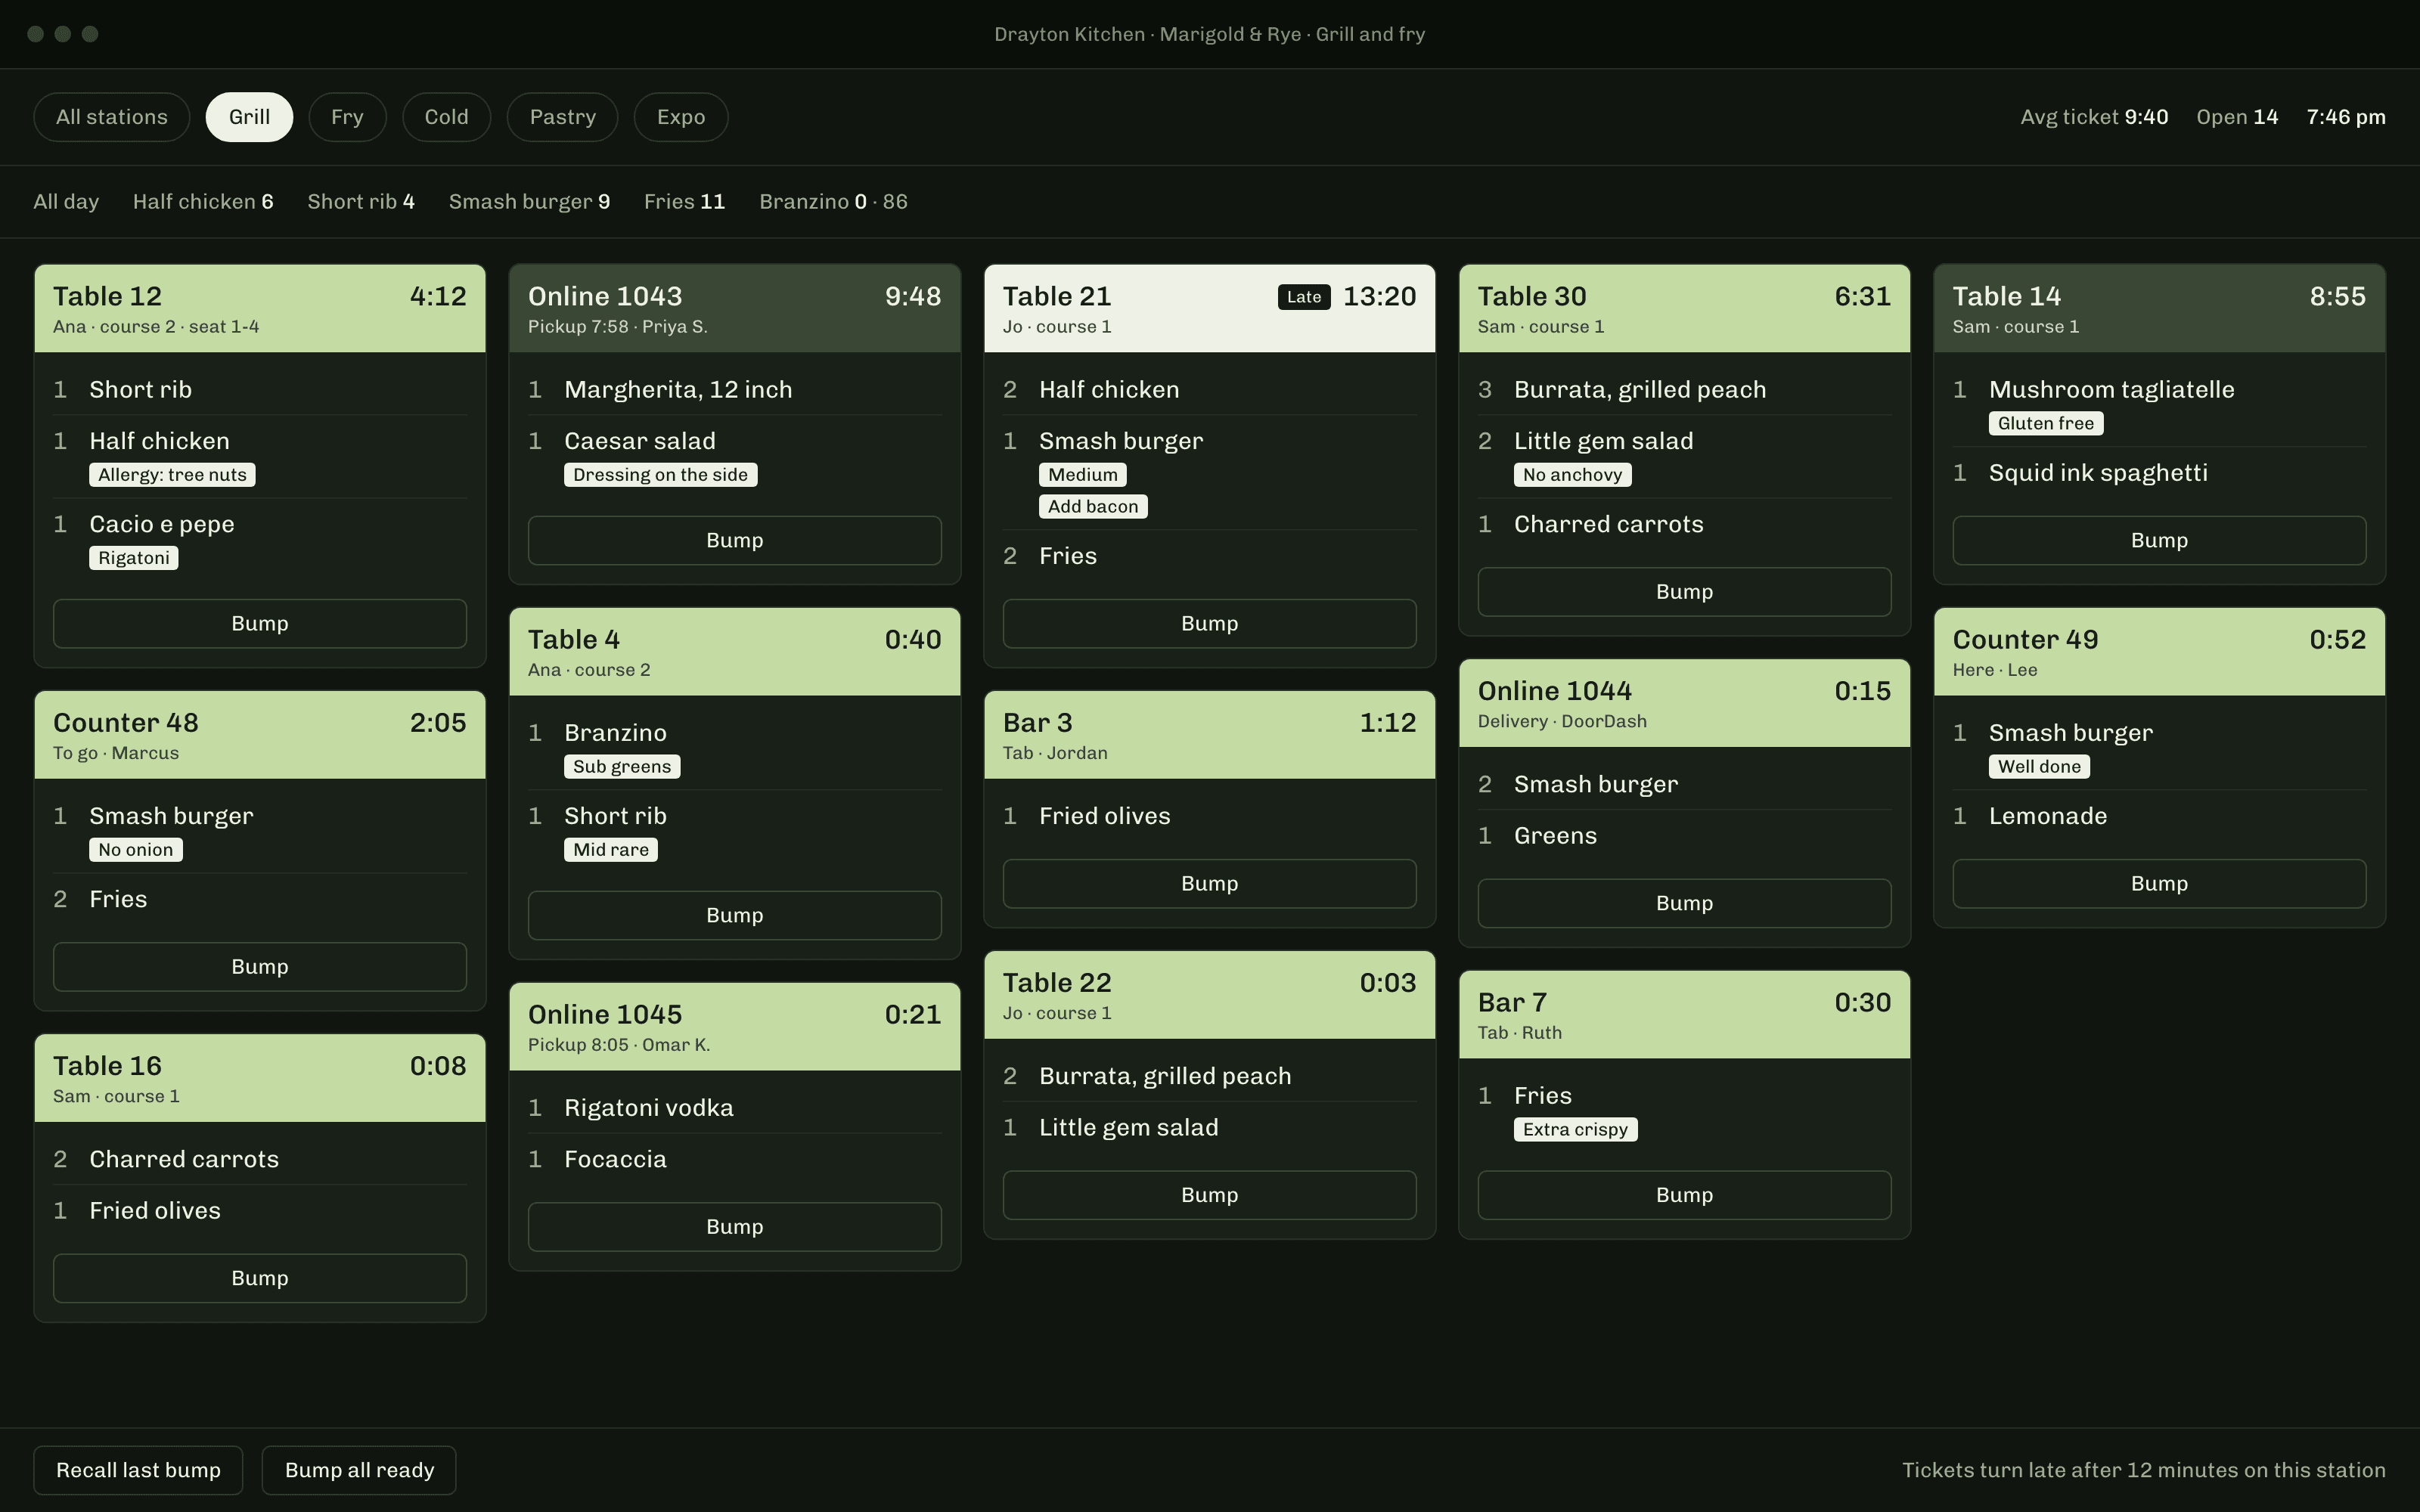
Task: Click the Late badge on Table 21
Action: coord(1304,297)
